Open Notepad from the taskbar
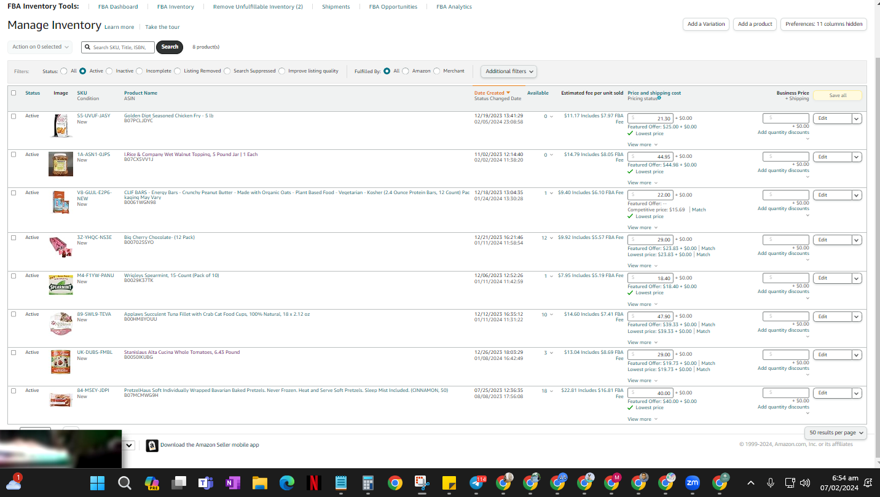 click(x=341, y=483)
